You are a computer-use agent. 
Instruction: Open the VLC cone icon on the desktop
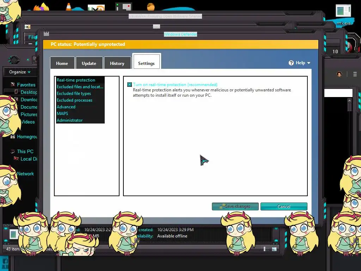pyautogui.click(x=69, y=6)
